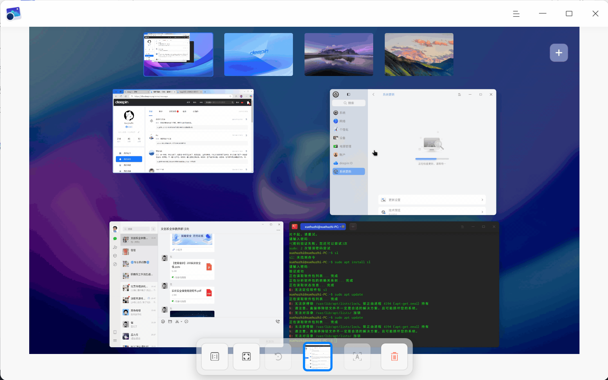Click 系统更新 in the control center sidebar

click(349, 172)
